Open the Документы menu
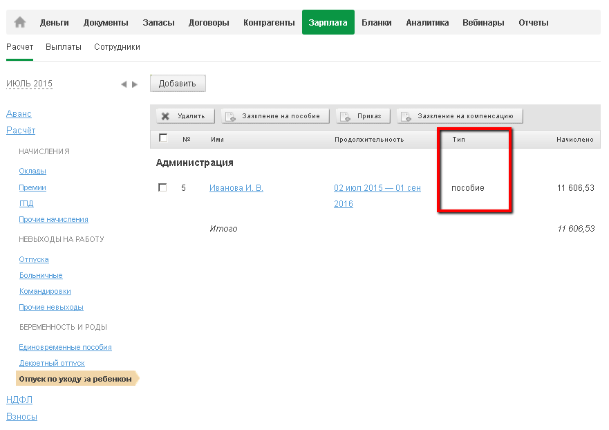The width and height of the screenshot is (609, 430). point(106,23)
